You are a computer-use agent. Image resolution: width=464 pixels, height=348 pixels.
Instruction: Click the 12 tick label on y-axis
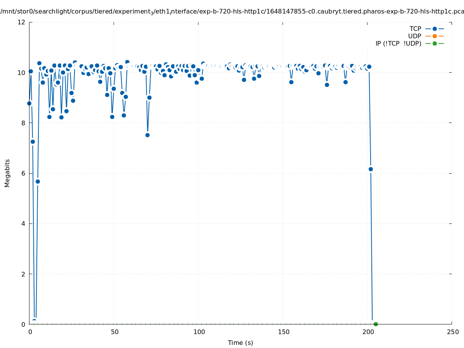click(22, 22)
